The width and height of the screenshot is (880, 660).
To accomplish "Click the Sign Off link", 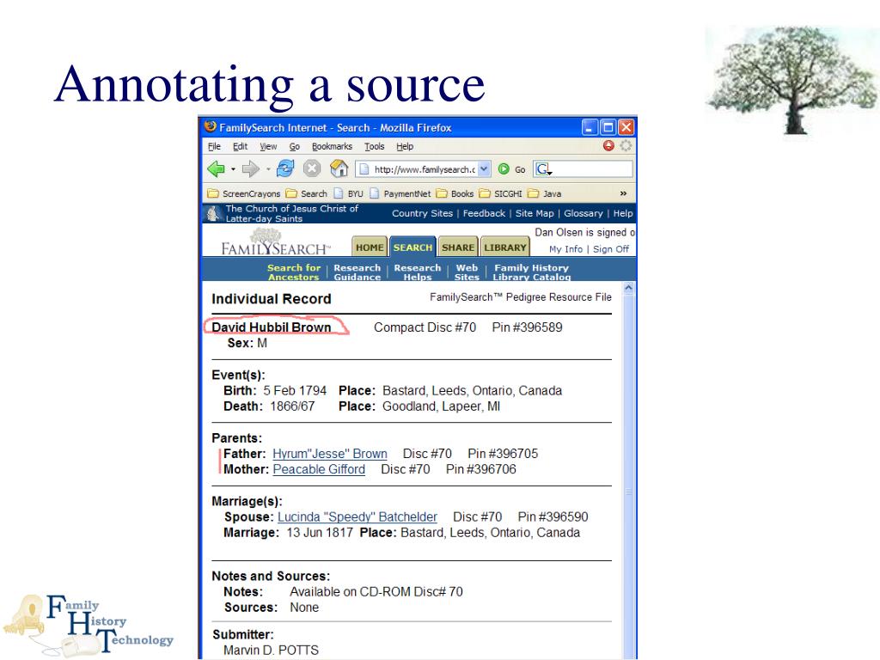I will pos(611,249).
